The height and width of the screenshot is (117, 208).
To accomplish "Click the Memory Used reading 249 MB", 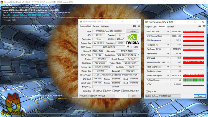I will [176, 54].
